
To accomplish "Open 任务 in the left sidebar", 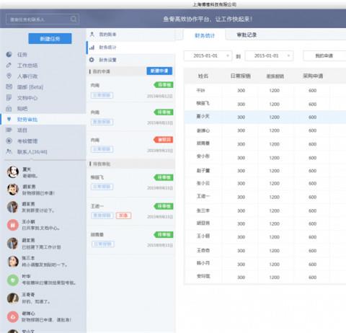I will click(43, 55).
